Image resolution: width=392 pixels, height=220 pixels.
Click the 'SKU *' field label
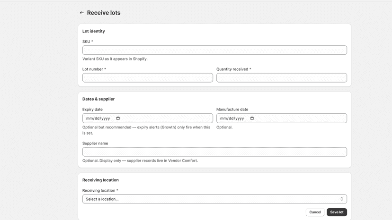[x=88, y=42]
